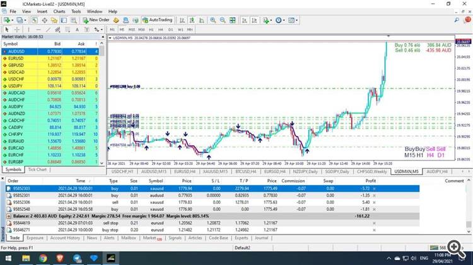Expand the Profiles dropdown arrow
Screen dimensions: 473x265
(25, 20)
